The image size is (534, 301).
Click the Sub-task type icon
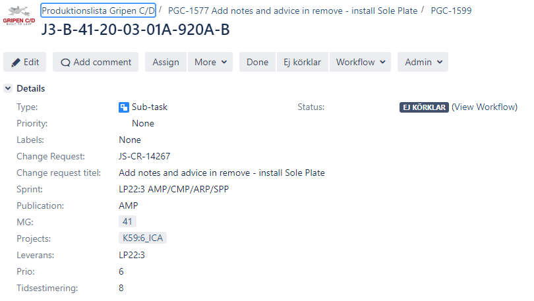tap(124, 107)
